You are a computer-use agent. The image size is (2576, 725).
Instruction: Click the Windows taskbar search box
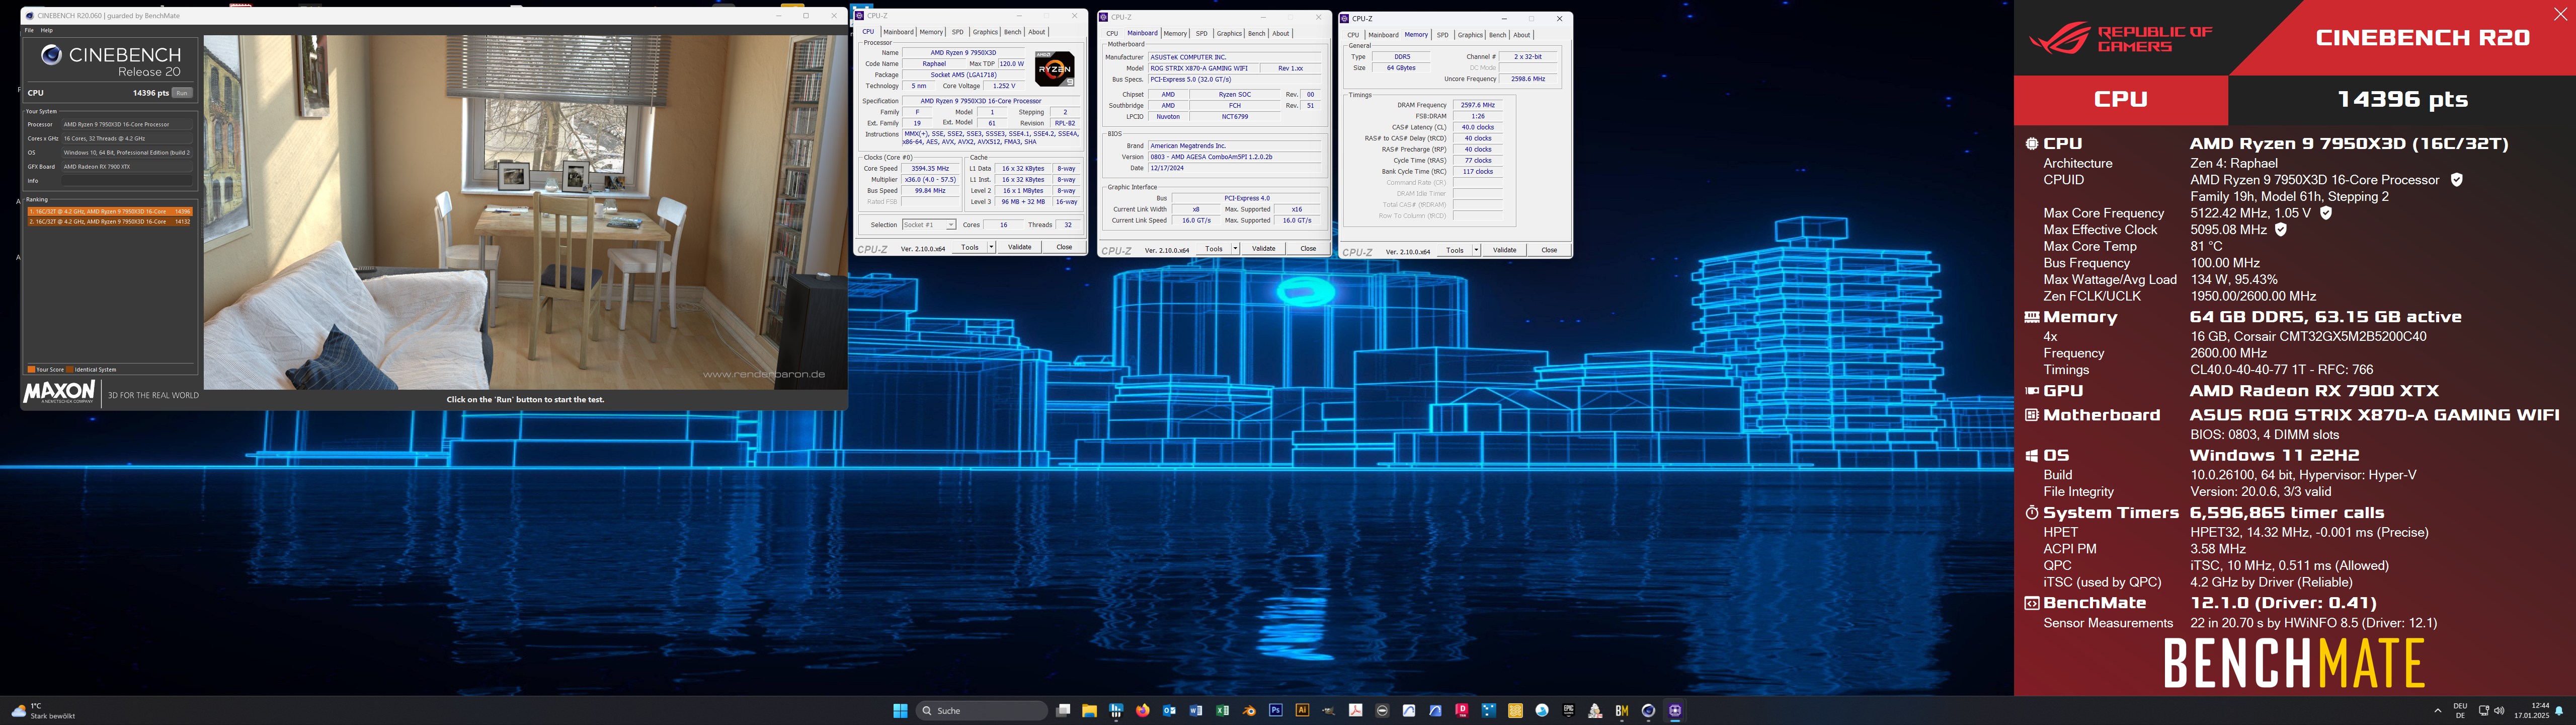coord(982,710)
